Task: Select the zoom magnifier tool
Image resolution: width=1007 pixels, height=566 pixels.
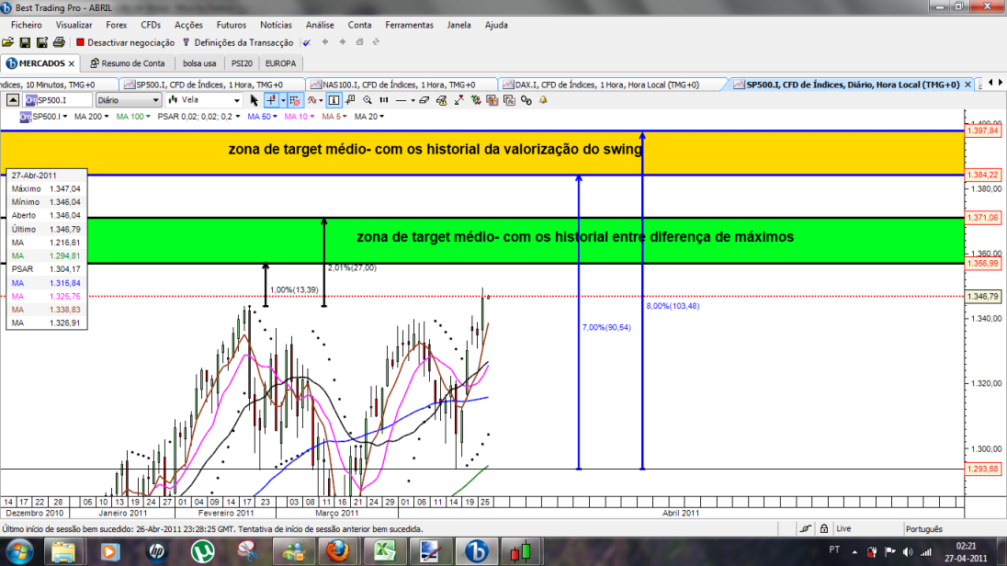Action: pos(368,100)
